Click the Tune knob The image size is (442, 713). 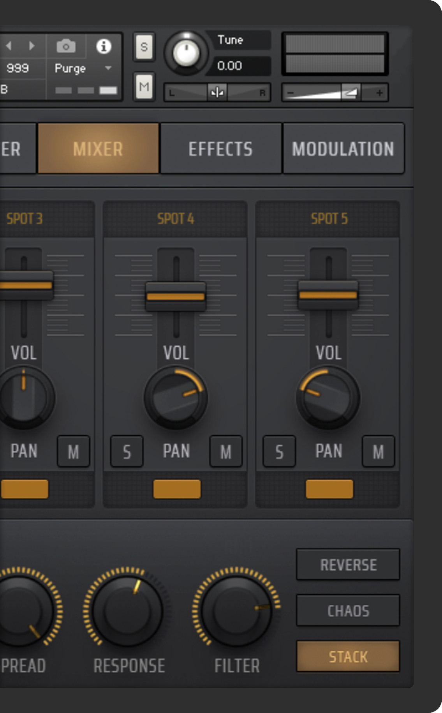(x=186, y=53)
